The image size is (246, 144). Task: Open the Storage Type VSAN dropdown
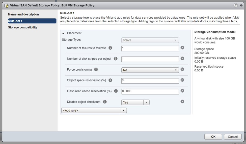pyautogui.click(x=150, y=40)
